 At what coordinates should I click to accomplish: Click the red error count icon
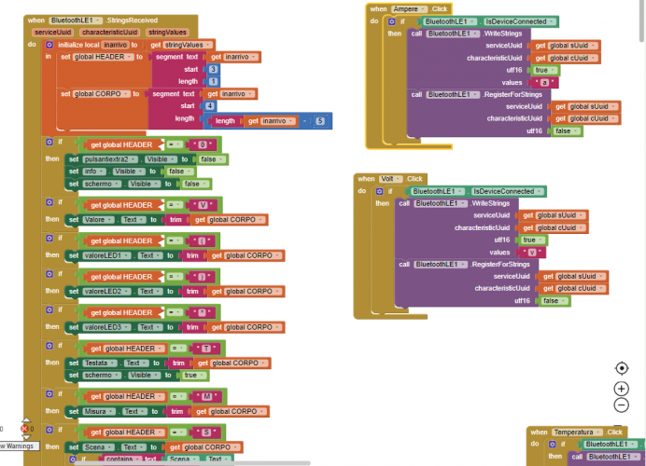(x=25, y=429)
